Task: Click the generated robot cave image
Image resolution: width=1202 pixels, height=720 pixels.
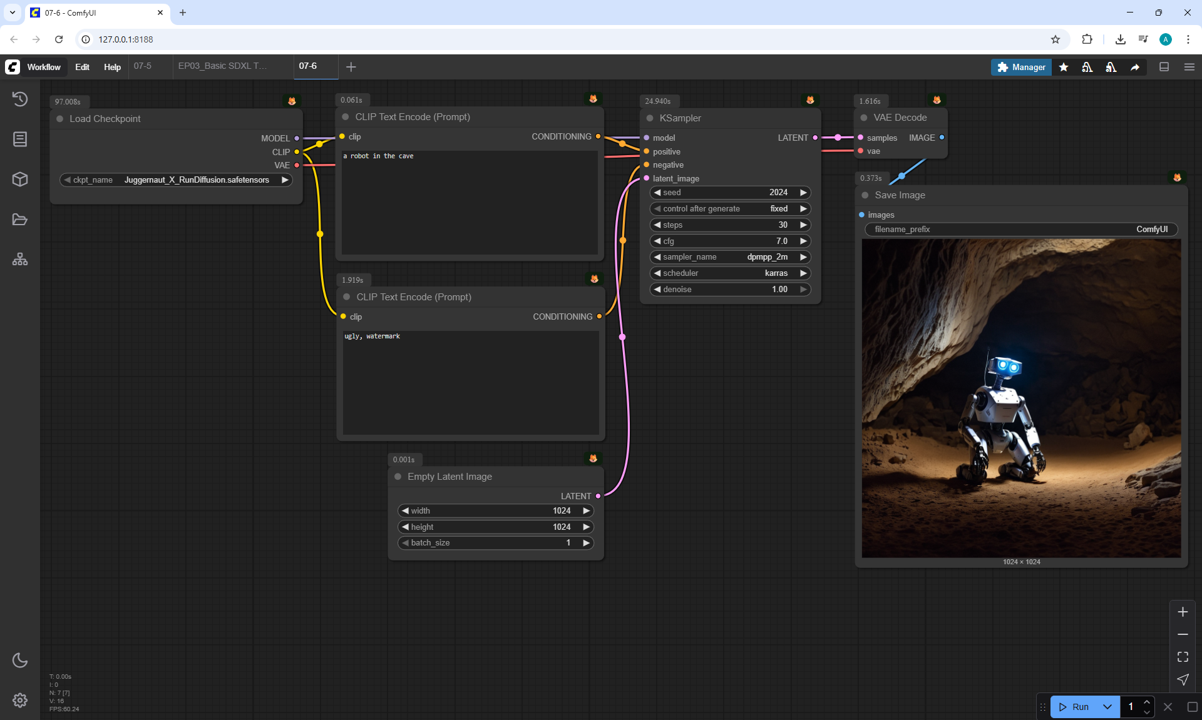Action: [x=1021, y=398]
